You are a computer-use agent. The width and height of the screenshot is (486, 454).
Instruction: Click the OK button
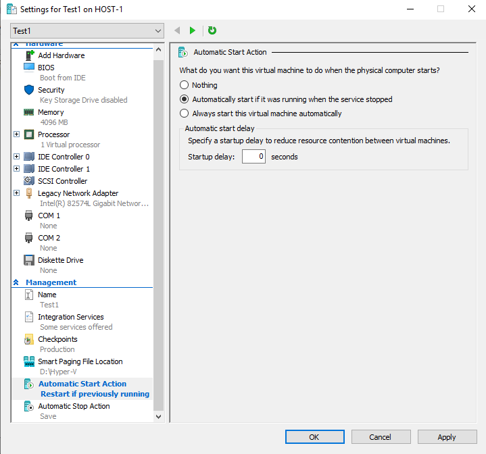click(x=314, y=436)
